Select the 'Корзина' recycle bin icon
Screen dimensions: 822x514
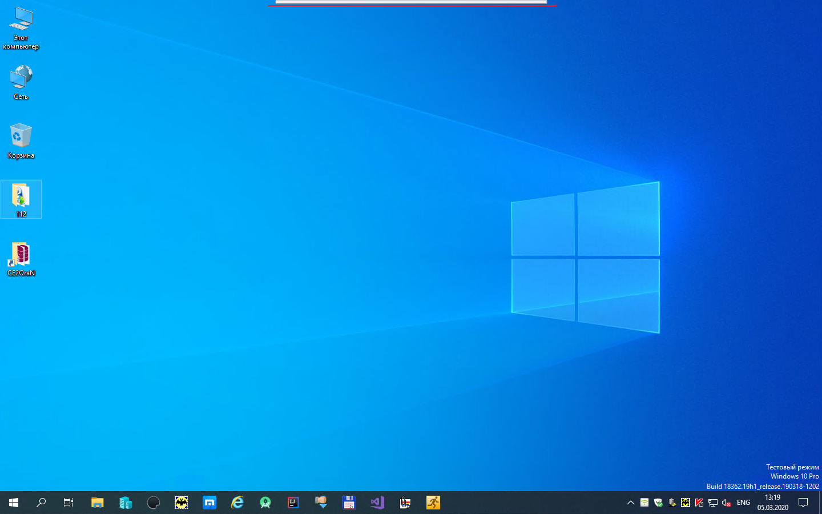tap(21, 141)
